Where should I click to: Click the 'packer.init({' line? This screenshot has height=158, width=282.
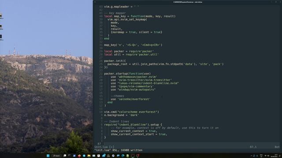coord(115,61)
